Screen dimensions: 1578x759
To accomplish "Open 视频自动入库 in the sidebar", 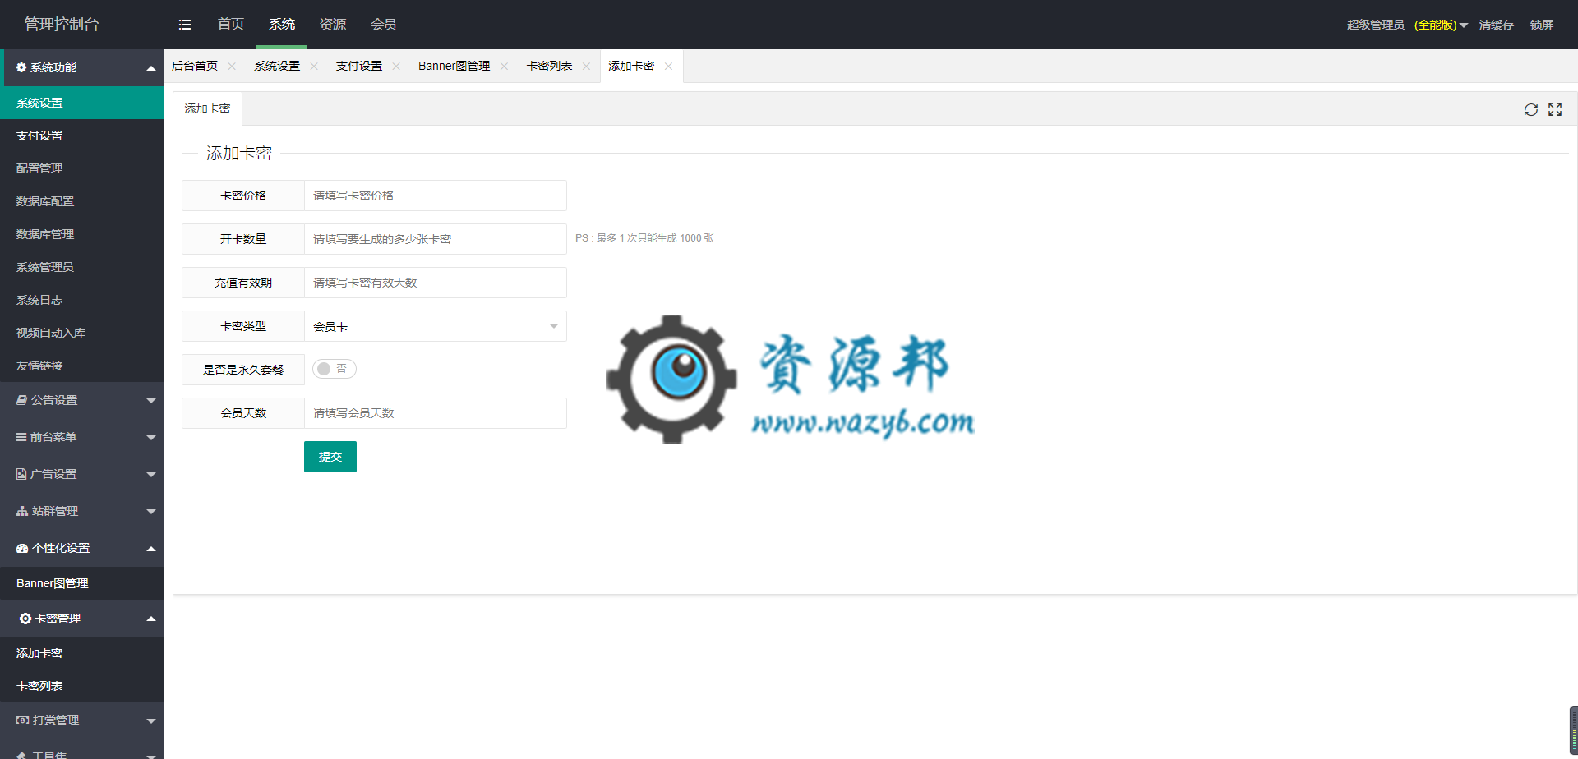I will [x=82, y=333].
